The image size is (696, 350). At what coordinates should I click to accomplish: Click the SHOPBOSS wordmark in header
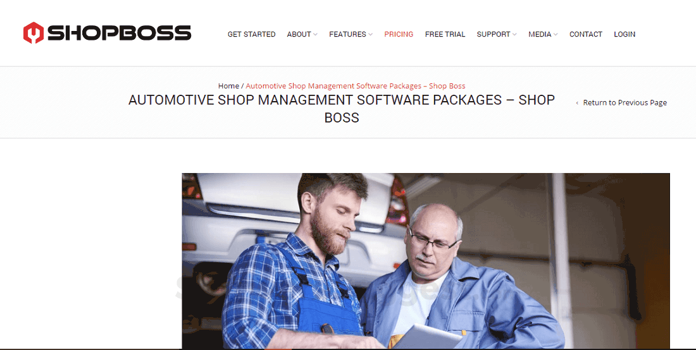point(119,33)
